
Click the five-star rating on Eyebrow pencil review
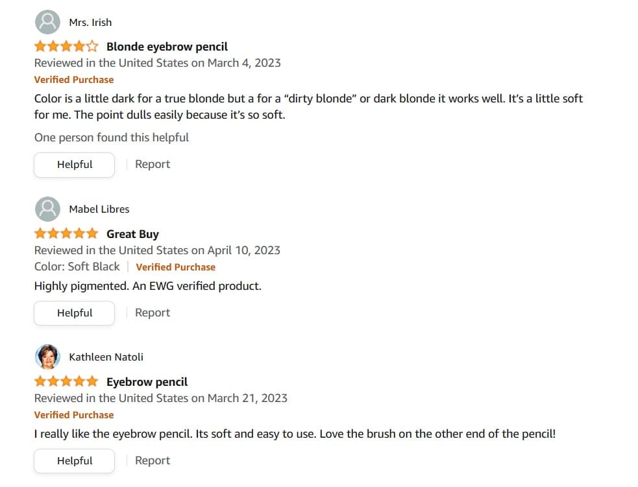point(66,381)
